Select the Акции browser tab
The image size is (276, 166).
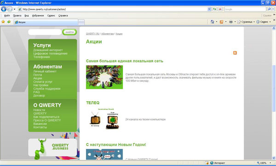pyautogui.click(x=46, y=22)
